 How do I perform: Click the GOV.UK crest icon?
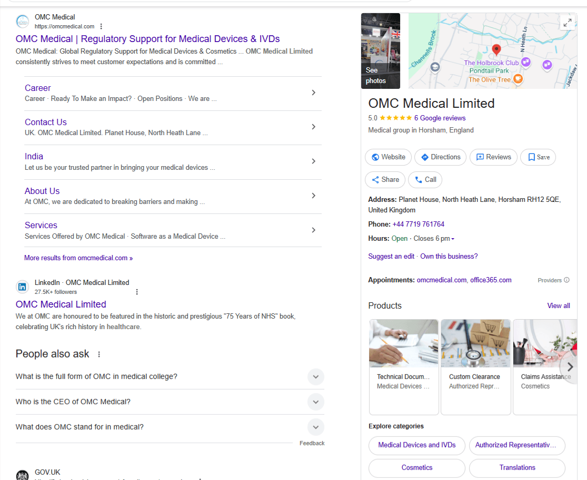[23, 475]
